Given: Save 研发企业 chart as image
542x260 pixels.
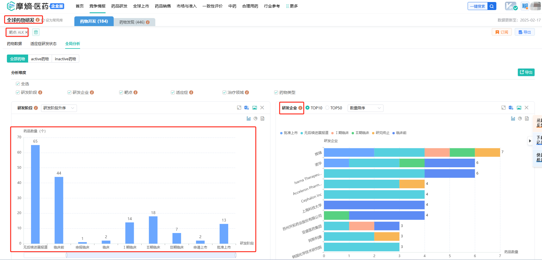Looking at the screenshot, I should (519, 108).
